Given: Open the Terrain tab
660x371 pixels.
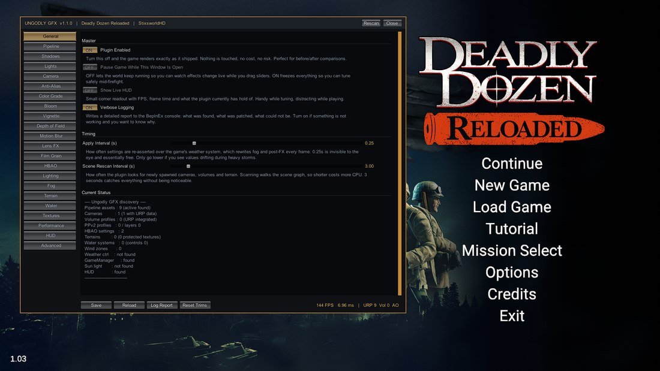Looking at the screenshot, I should pos(50,195).
